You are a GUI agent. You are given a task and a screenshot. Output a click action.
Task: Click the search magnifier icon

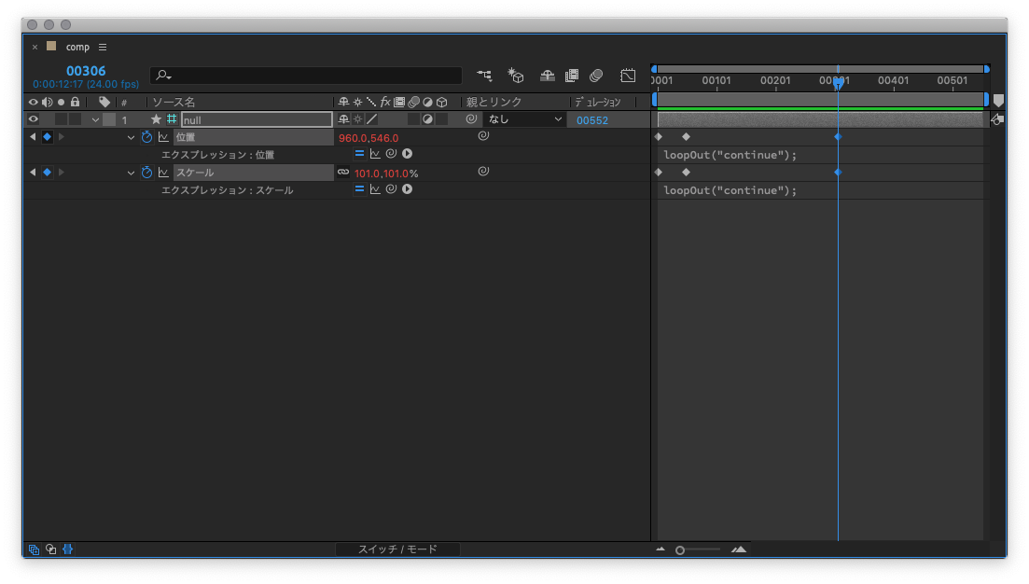click(162, 76)
